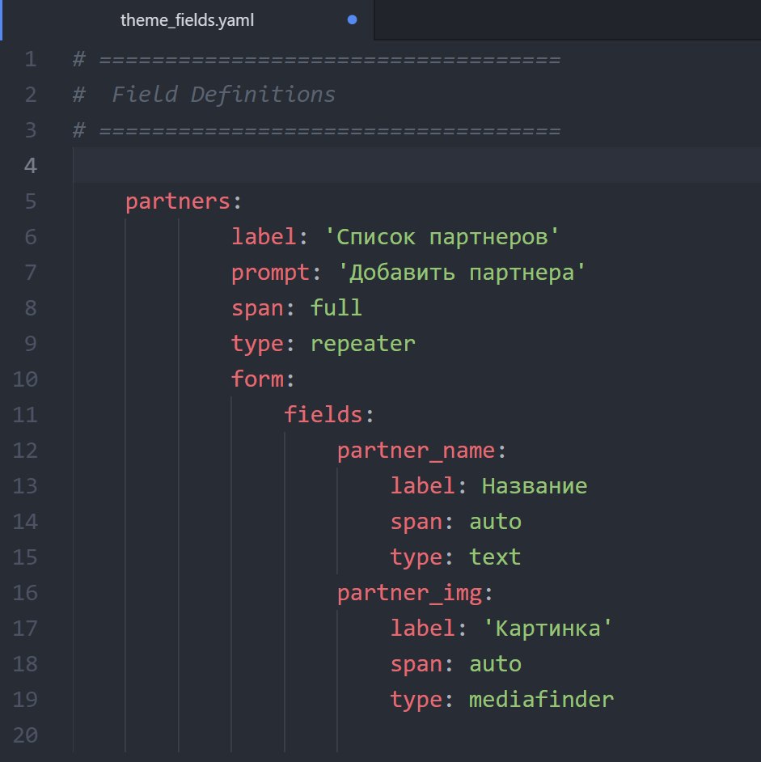Click the 'repeater' type value
This screenshot has height=762, width=761.
click(x=362, y=344)
